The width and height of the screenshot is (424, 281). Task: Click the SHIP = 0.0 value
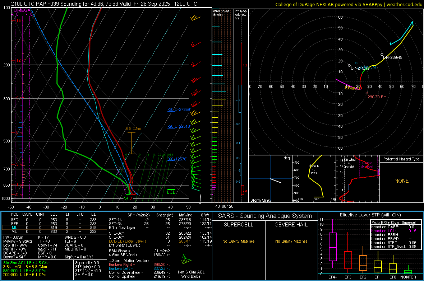[x=84, y=275]
